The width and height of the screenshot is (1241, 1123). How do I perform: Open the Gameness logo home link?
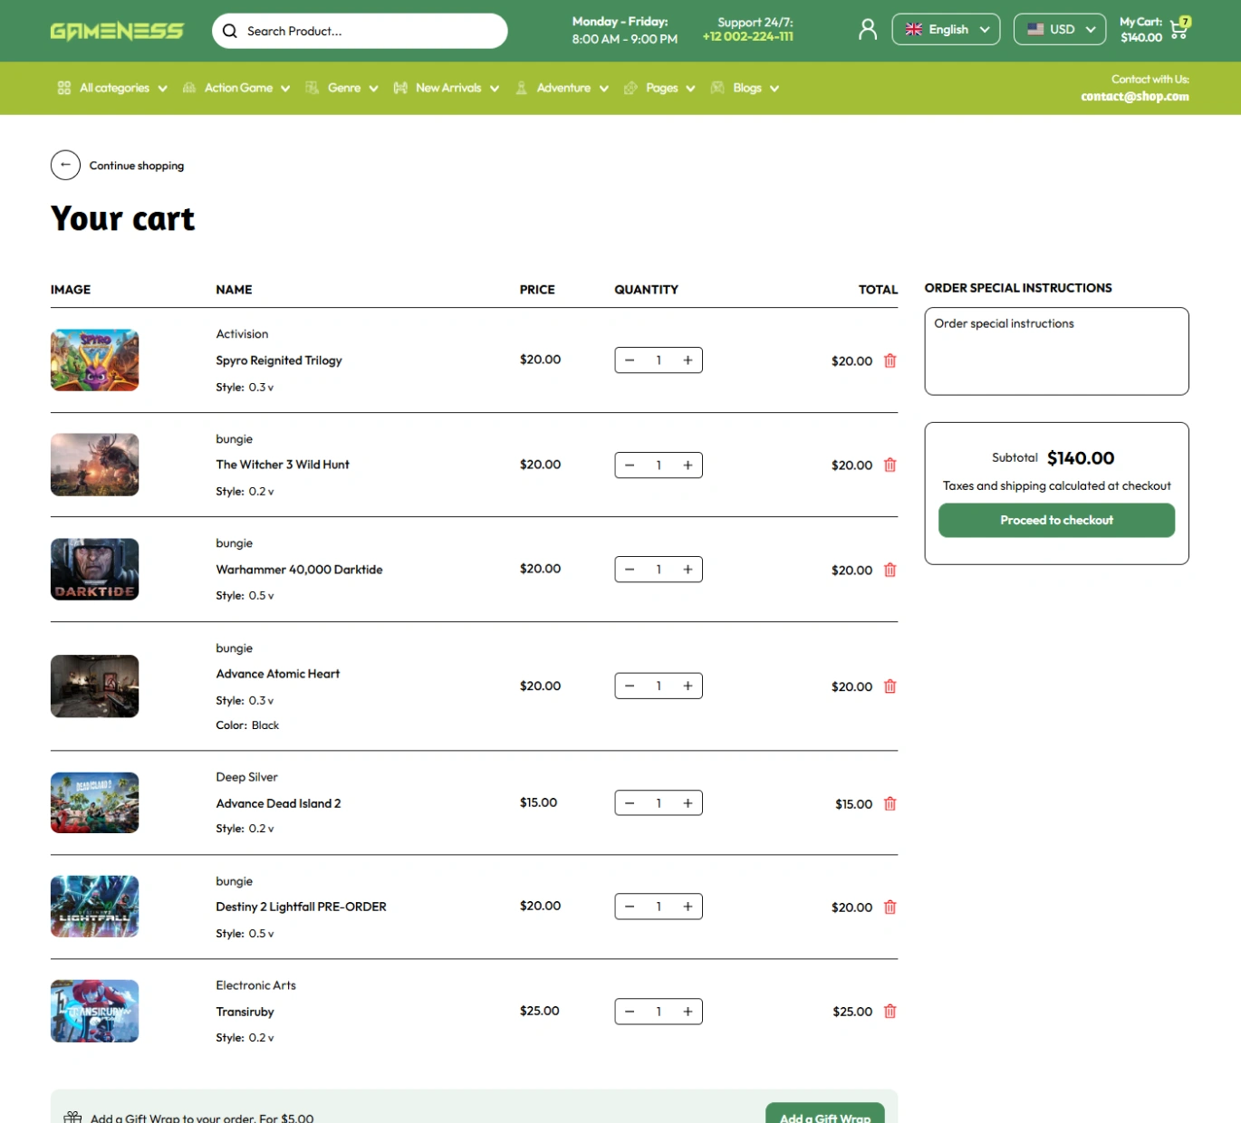[x=117, y=31]
